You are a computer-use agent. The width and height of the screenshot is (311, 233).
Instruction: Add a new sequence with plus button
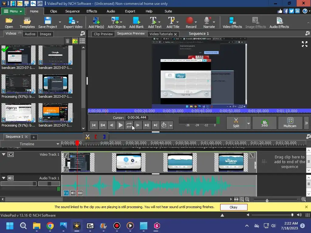click(x=34, y=137)
